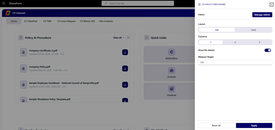The height and width of the screenshot is (130, 275).
Task: Download Company Policy.pdf
Action: pos(125,68)
